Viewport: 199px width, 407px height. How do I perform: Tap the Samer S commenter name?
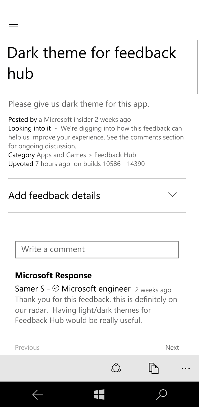click(x=30, y=289)
